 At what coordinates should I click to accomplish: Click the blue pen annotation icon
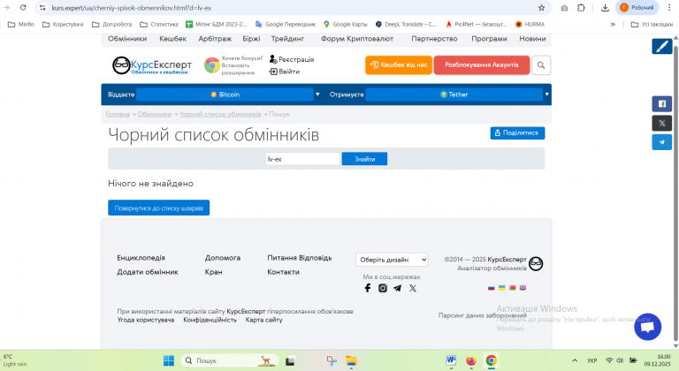pyautogui.click(x=661, y=46)
